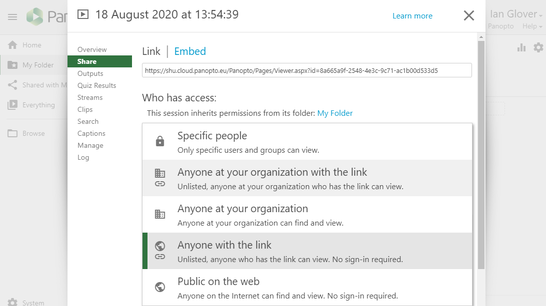Click the Everything library icon
Screen dimensions: 546x306
click(12, 105)
